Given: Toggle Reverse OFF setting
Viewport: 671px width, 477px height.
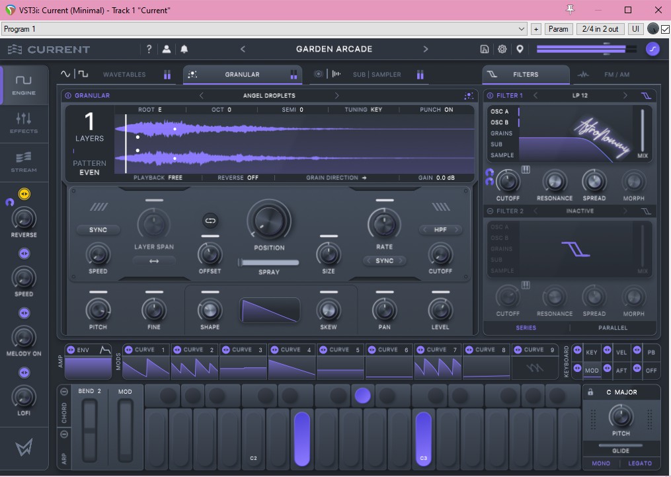Looking at the screenshot, I should [238, 178].
